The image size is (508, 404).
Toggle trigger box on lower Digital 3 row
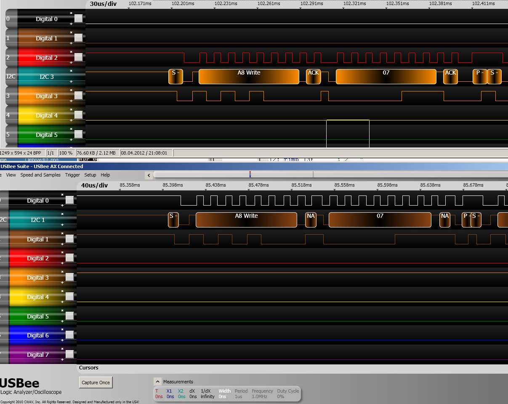point(69,277)
